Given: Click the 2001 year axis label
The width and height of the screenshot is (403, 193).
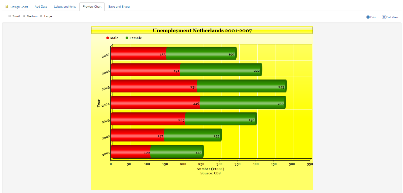Looking at the screenshot, I should point(106,154).
